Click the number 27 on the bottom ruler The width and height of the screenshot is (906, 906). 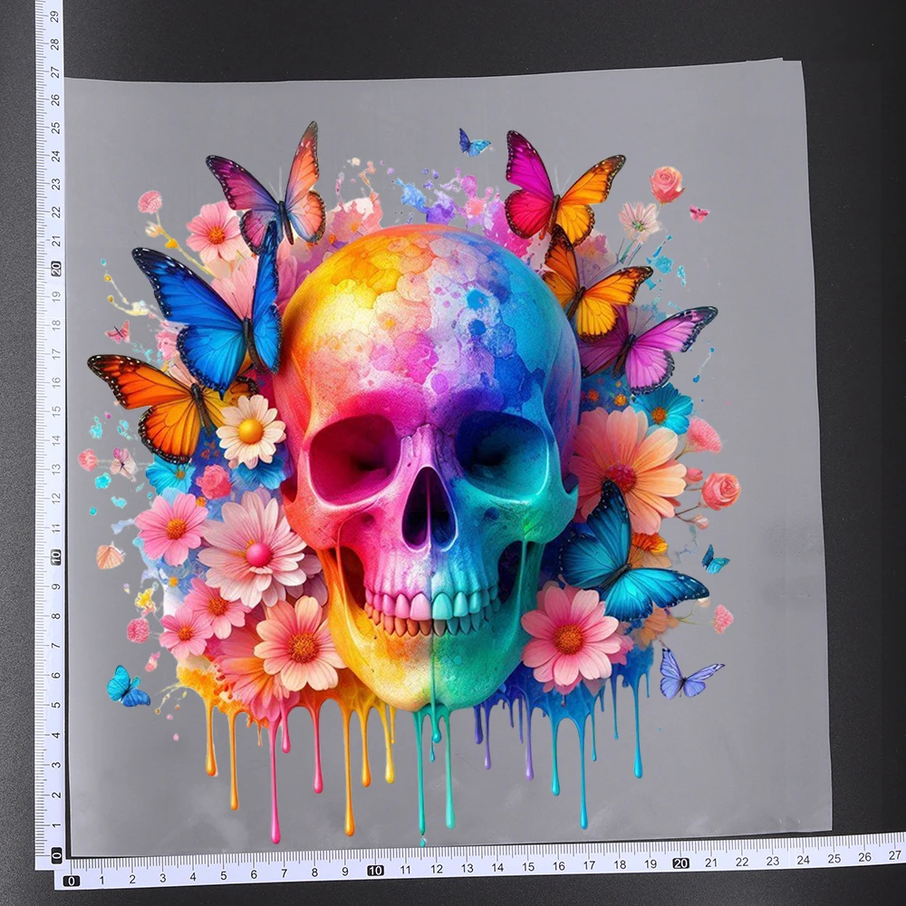895,854
